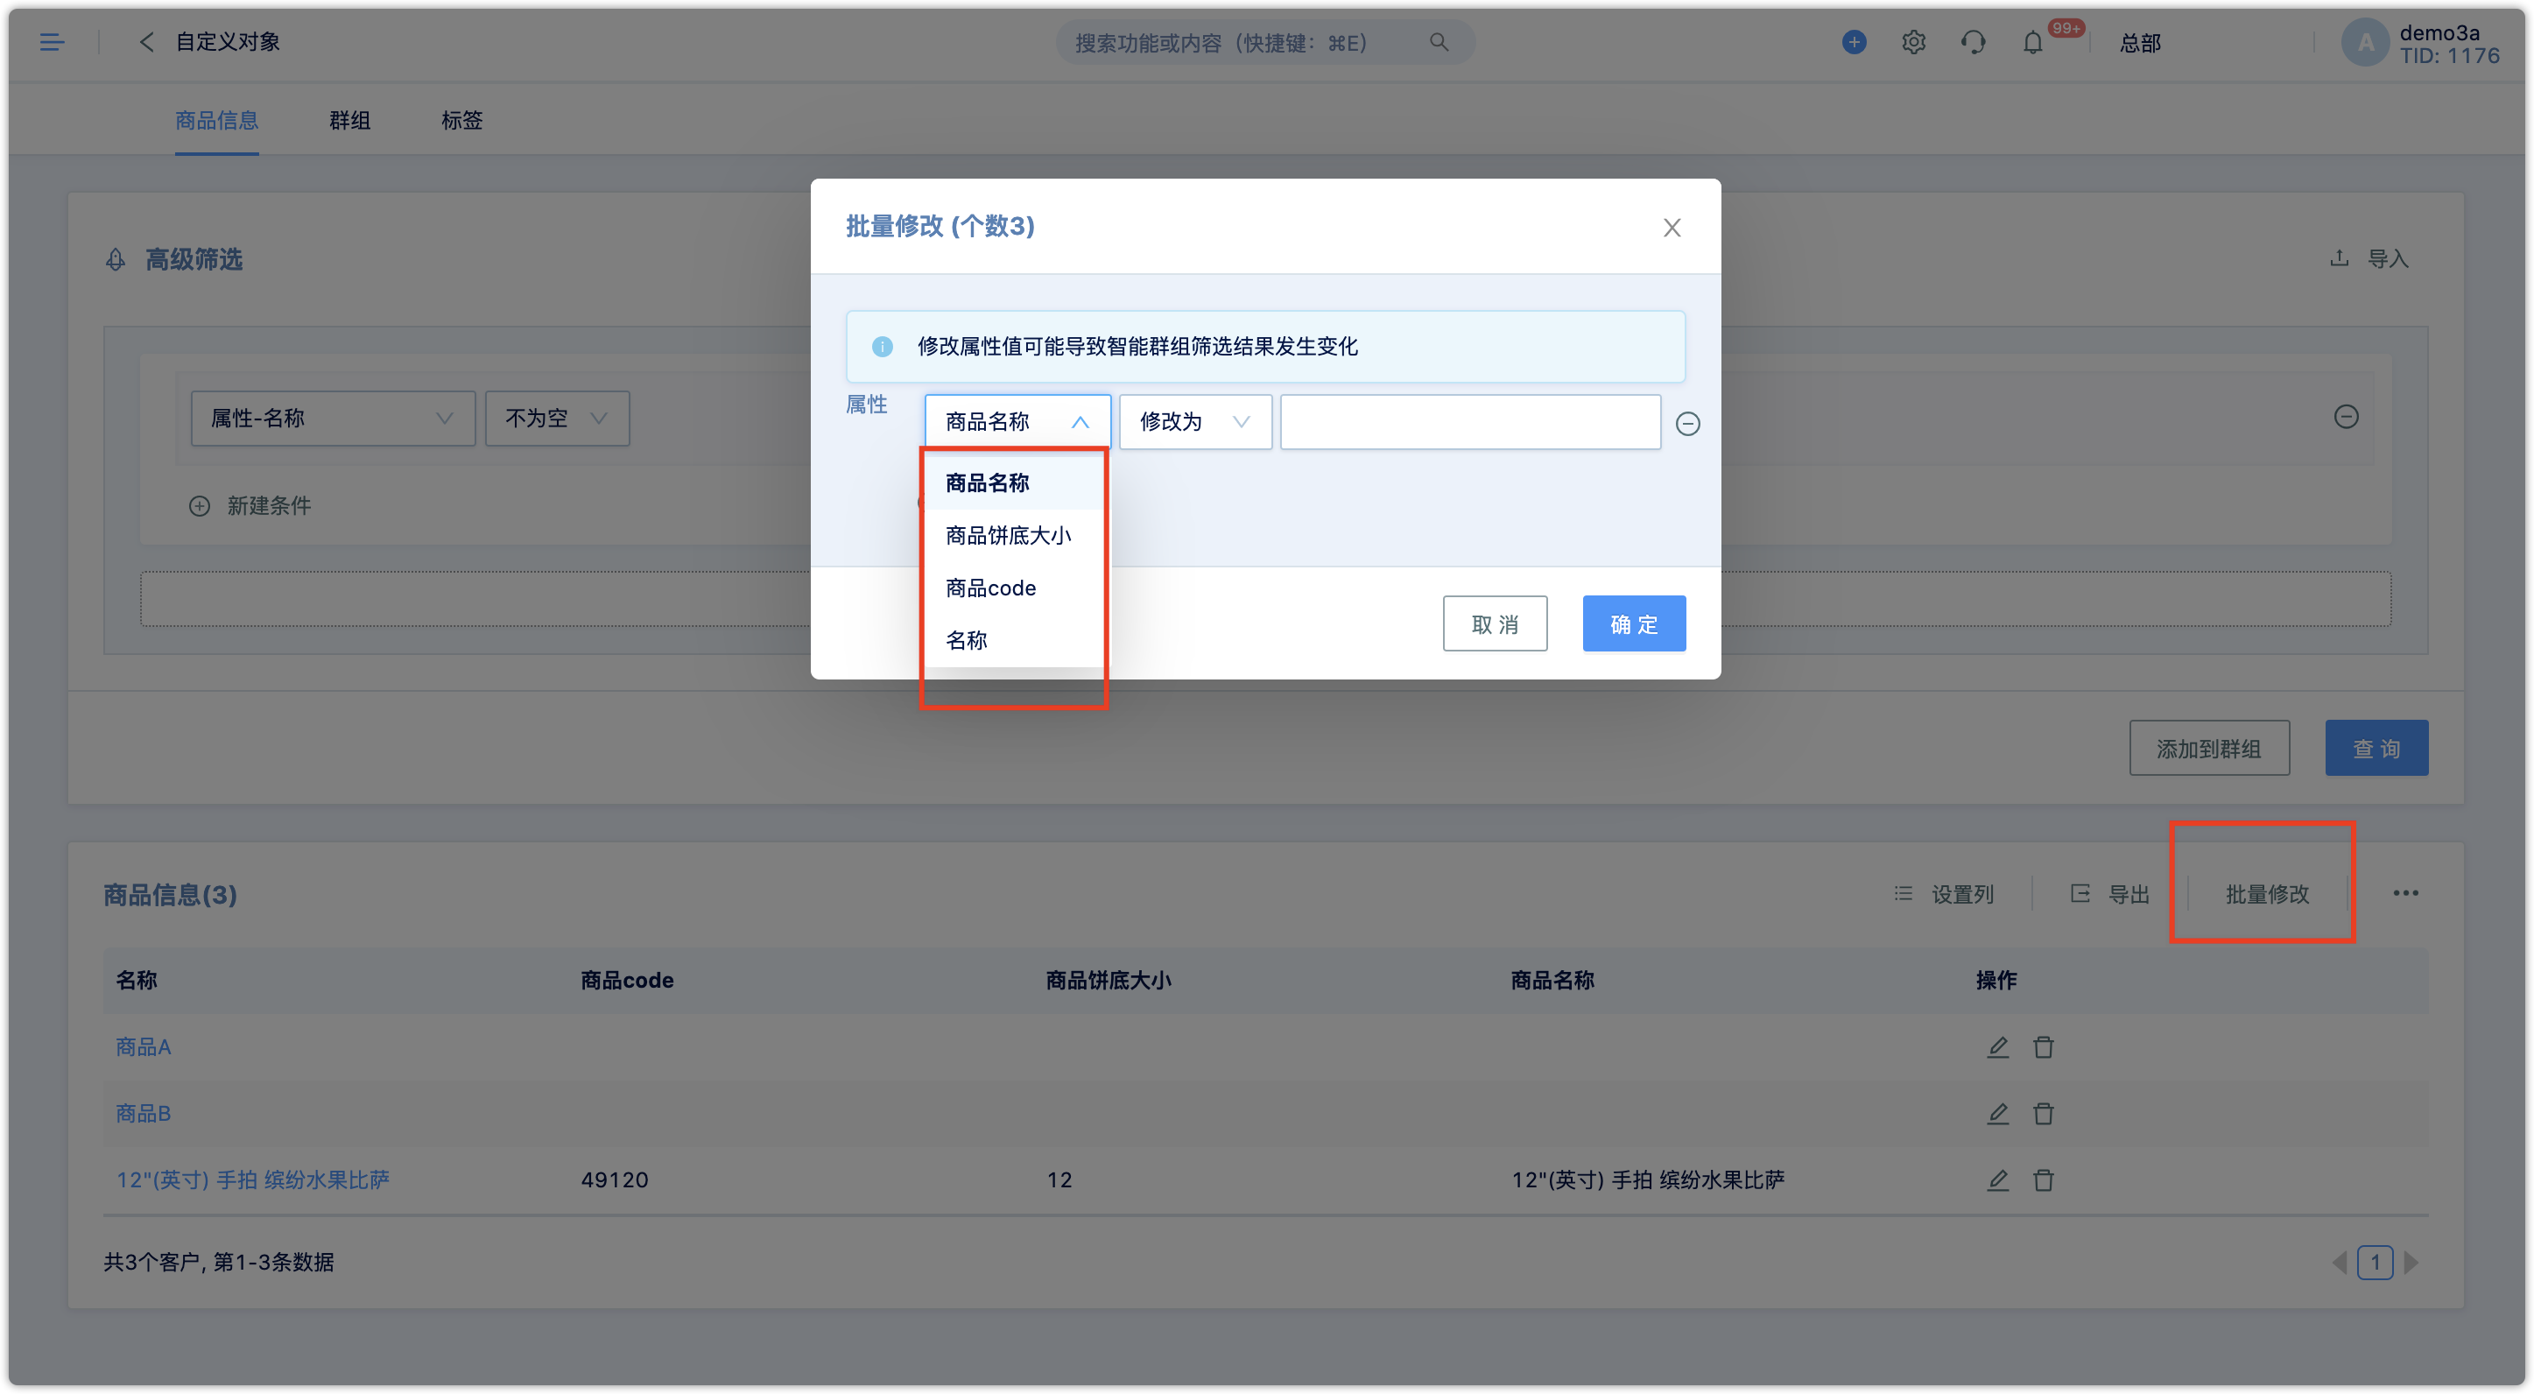The width and height of the screenshot is (2534, 1394).
Task: Open the headset support icon
Action: tap(1973, 42)
